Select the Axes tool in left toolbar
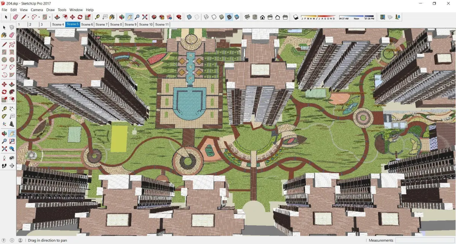Viewport: 456px width, 244px height. click(4, 124)
